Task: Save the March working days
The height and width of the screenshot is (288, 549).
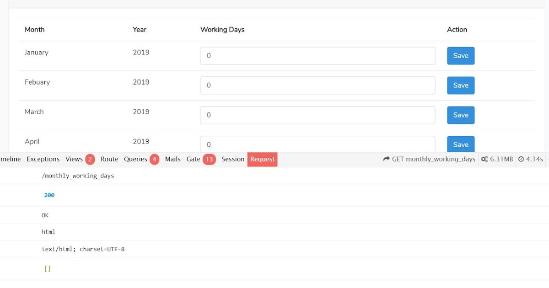Action: click(x=460, y=115)
